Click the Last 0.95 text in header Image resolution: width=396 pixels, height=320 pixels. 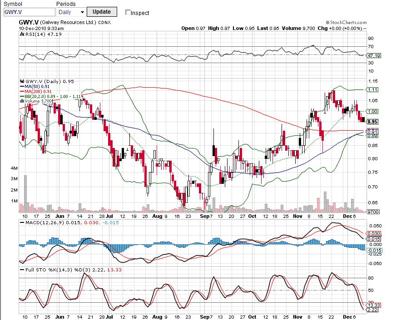click(268, 28)
